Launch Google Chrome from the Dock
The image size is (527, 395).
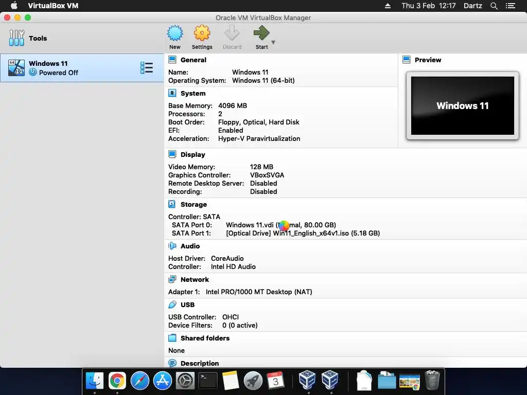click(117, 381)
